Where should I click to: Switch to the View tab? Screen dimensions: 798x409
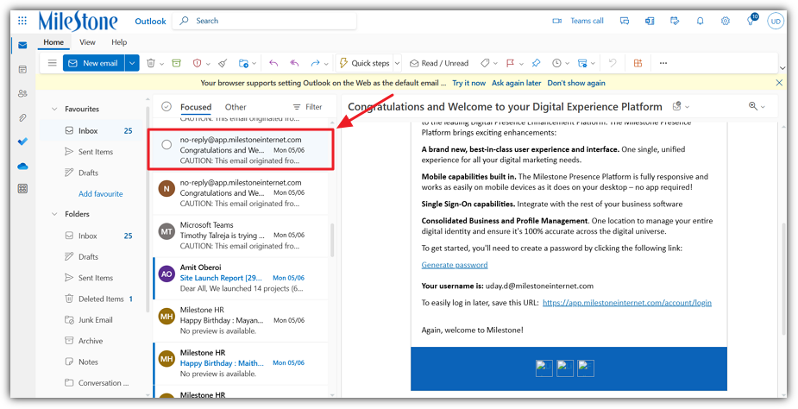(87, 42)
